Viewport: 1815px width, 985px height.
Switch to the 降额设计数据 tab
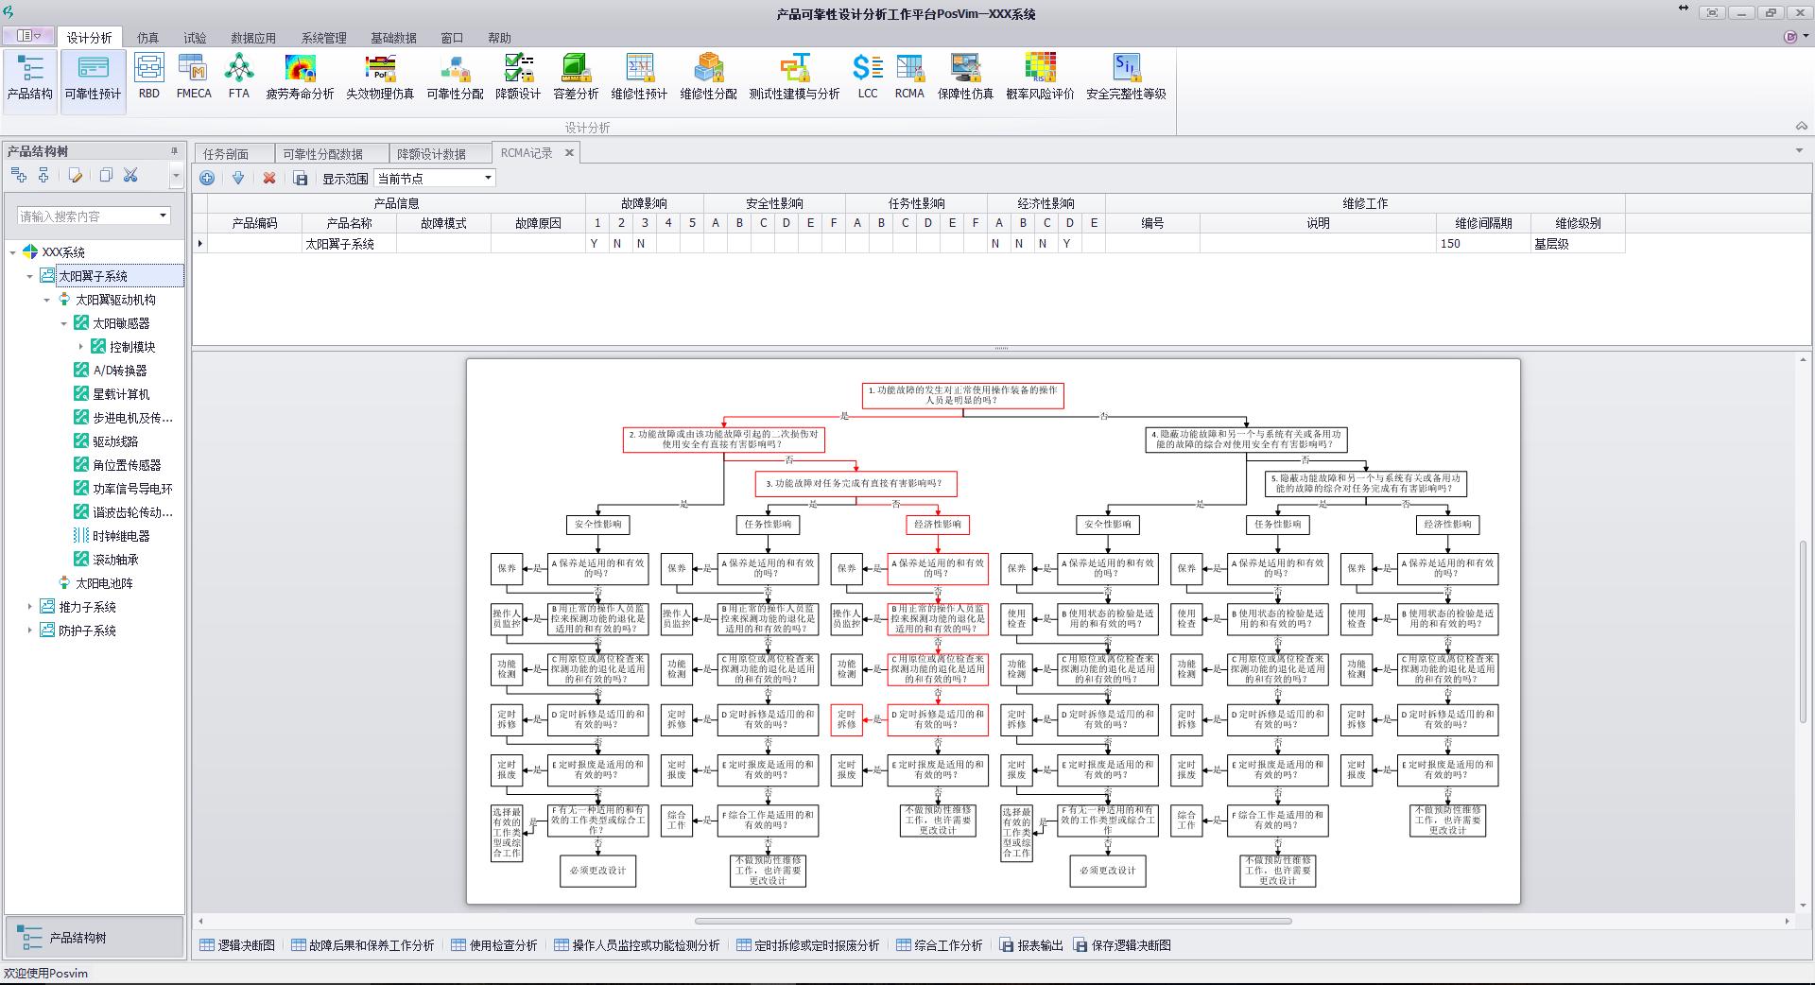click(x=441, y=153)
